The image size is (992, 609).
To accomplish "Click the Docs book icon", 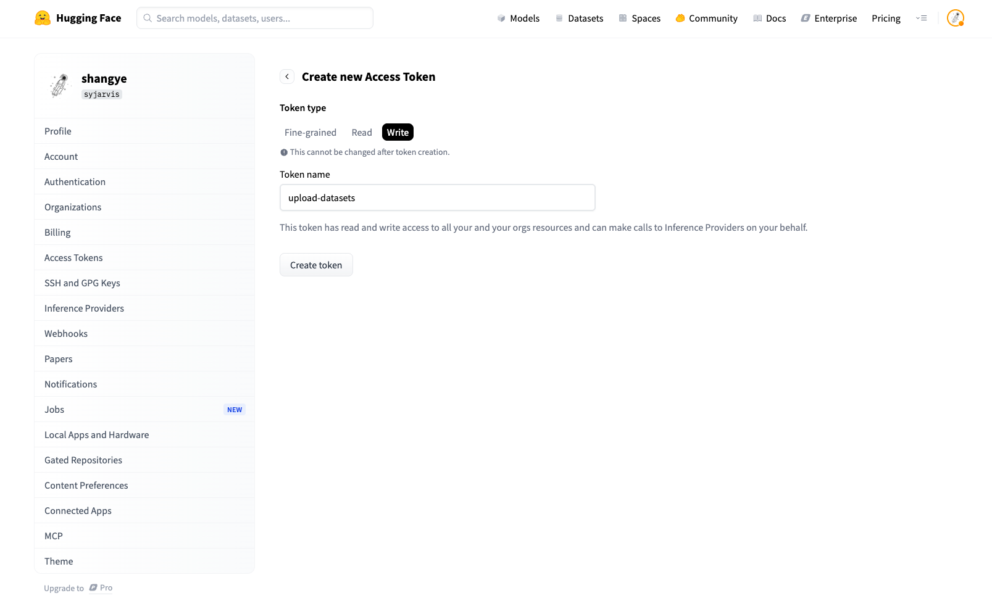I will pos(757,19).
